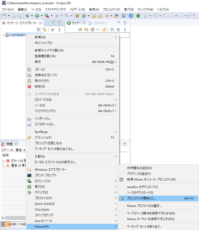Screen dimensions: 199x230
Task: Open ビルド・パス(B) submenu
Action: [73, 100]
